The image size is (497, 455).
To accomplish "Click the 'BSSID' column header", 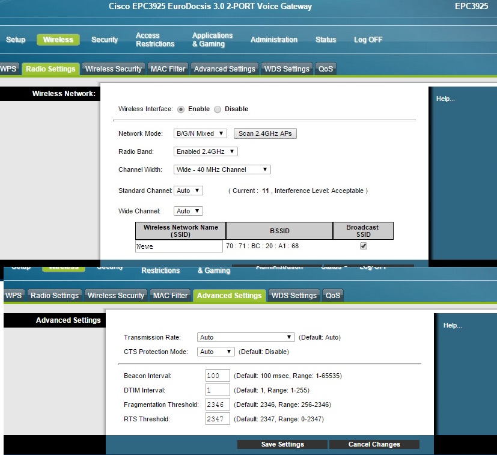I will 279,231.
